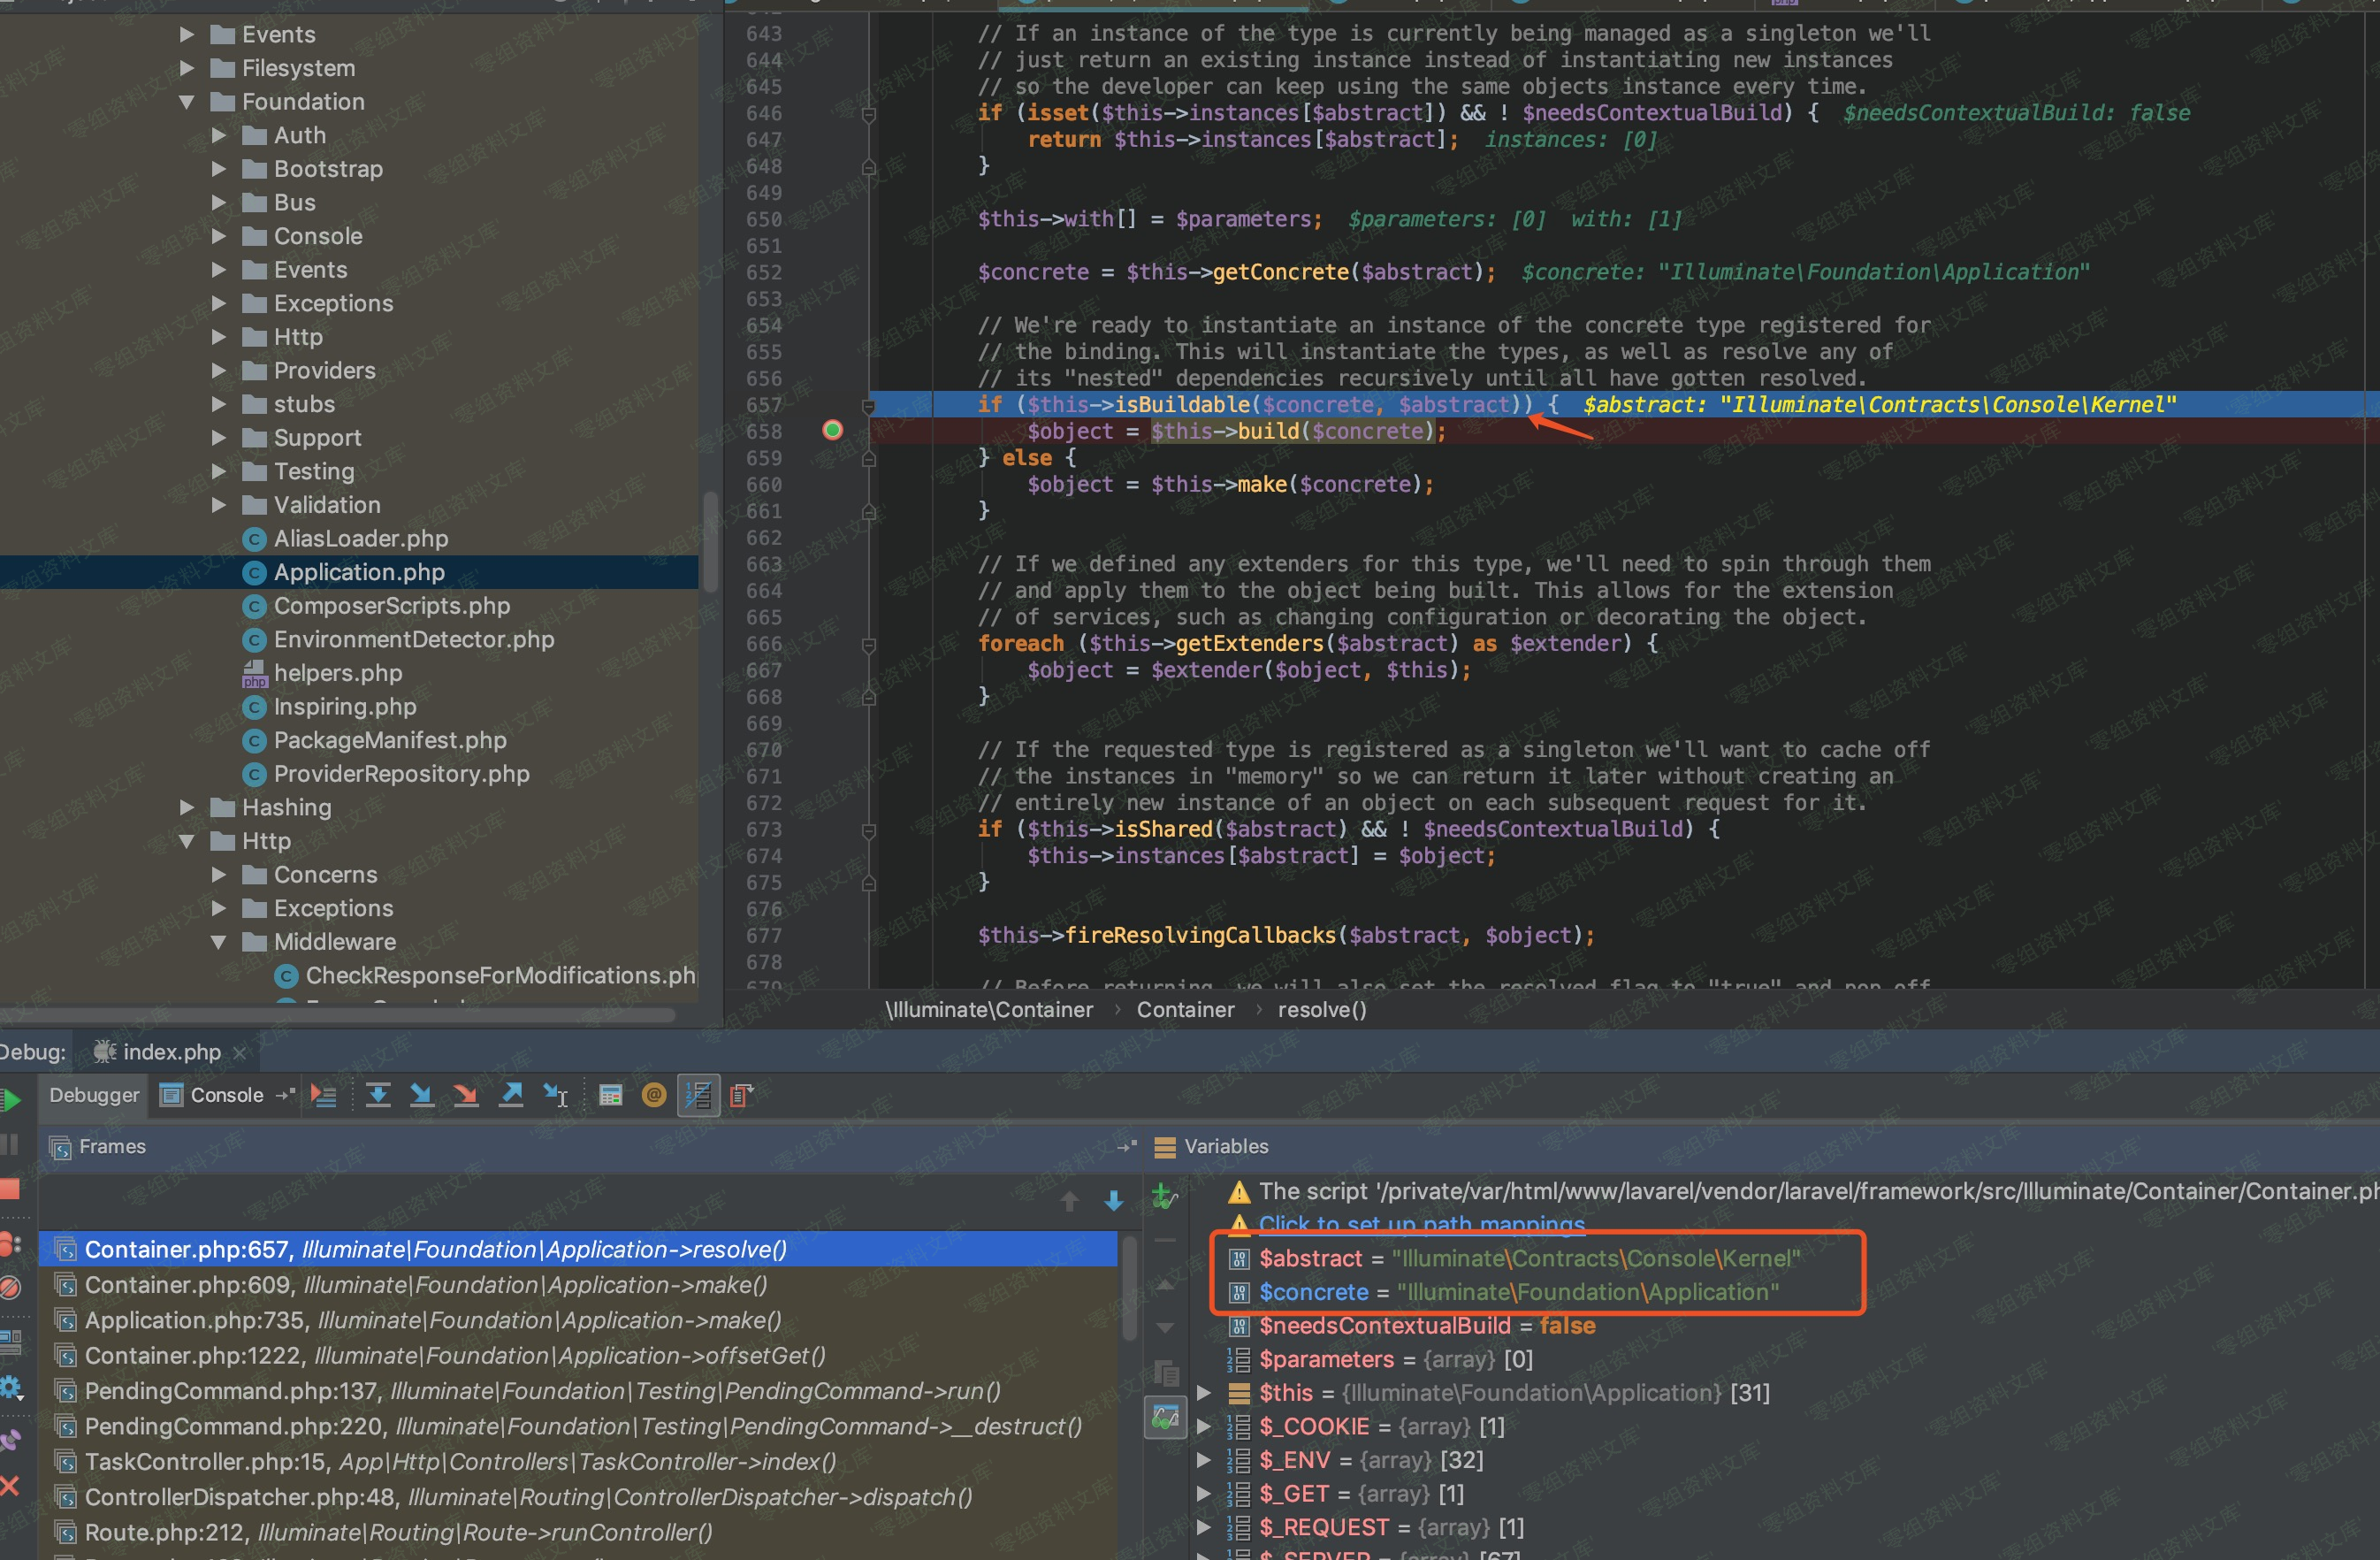Screen dimensions: 2380x1560
Task: Click the Step Into debug icon
Action: (x=422, y=1095)
